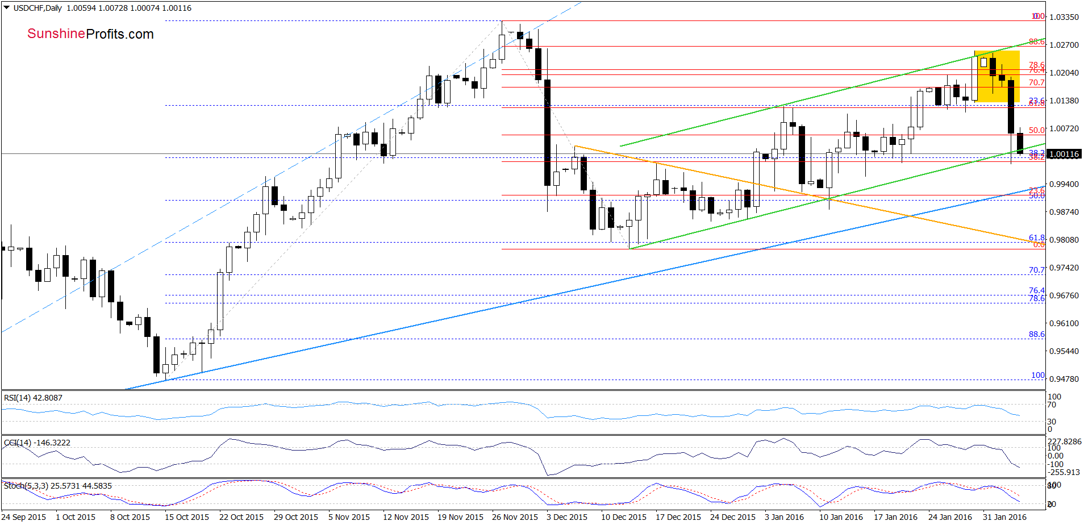Image resolution: width=1084 pixels, height=525 pixels.
Task: Click the 0.98080 price axis label
Action: click(x=1064, y=240)
